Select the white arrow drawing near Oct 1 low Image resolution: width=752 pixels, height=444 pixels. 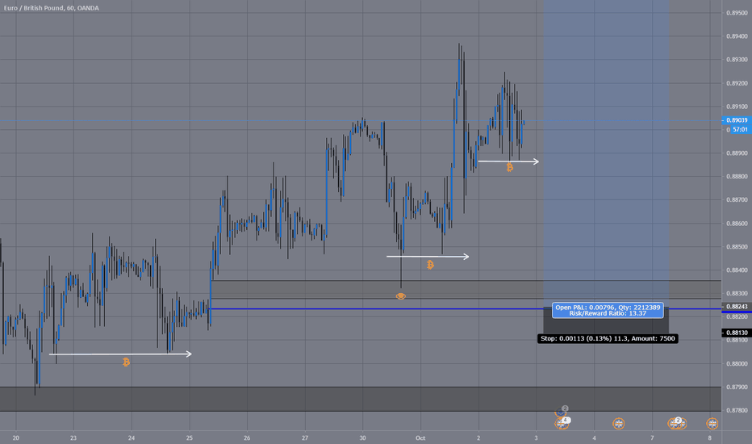pos(428,257)
